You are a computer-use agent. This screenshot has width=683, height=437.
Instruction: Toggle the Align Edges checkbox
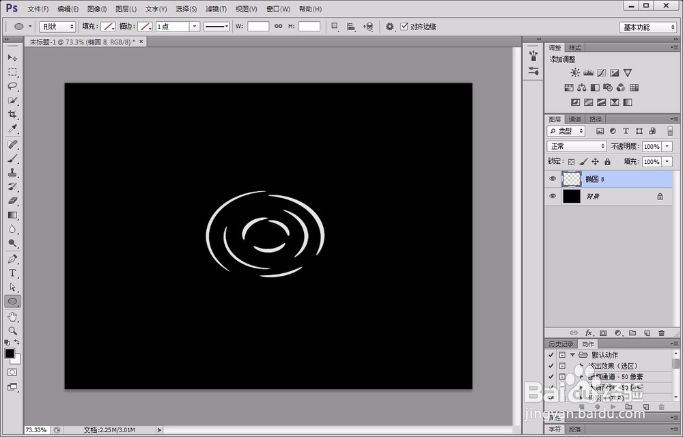pyautogui.click(x=404, y=27)
